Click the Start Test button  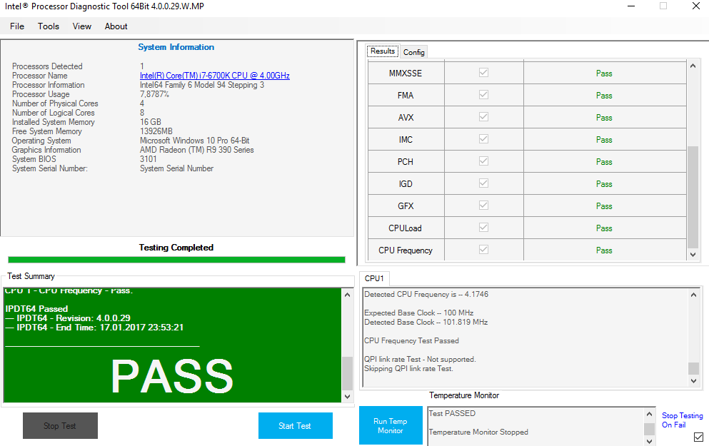coord(296,426)
